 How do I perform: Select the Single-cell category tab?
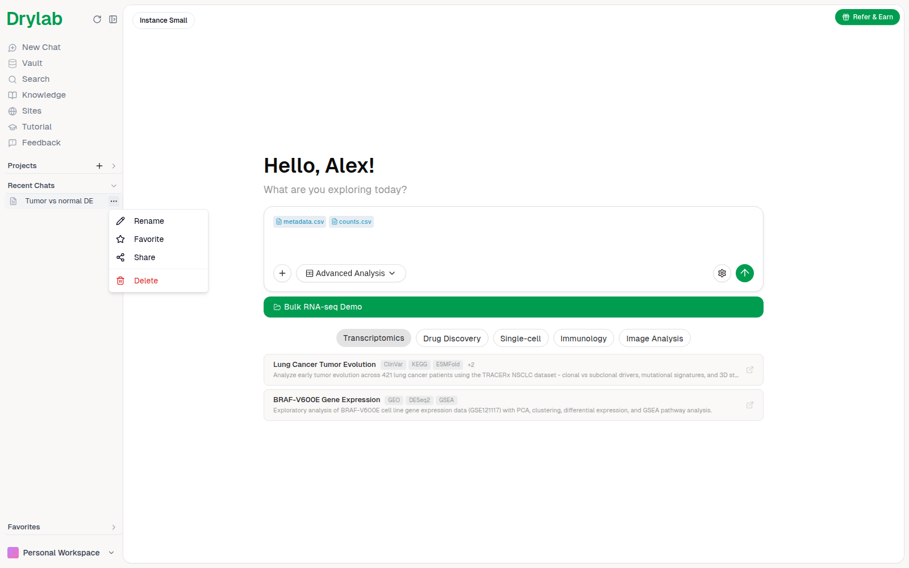[x=521, y=338]
